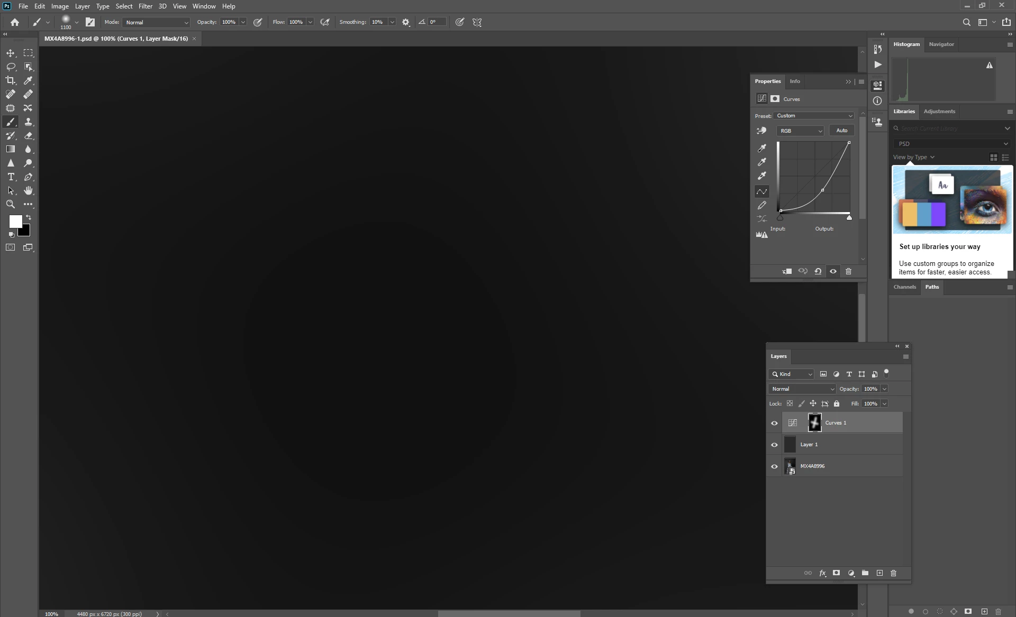Viewport: 1016px width, 617px height.
Task: Hide the Curves 1 layer
Action: tap(775, 423)
